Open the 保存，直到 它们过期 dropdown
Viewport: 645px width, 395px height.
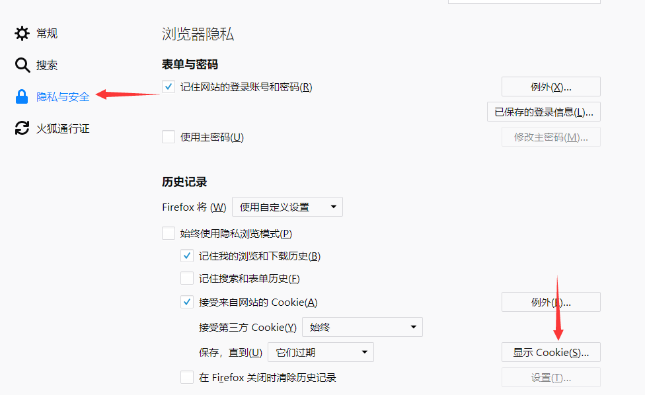(x=321, y=352)
